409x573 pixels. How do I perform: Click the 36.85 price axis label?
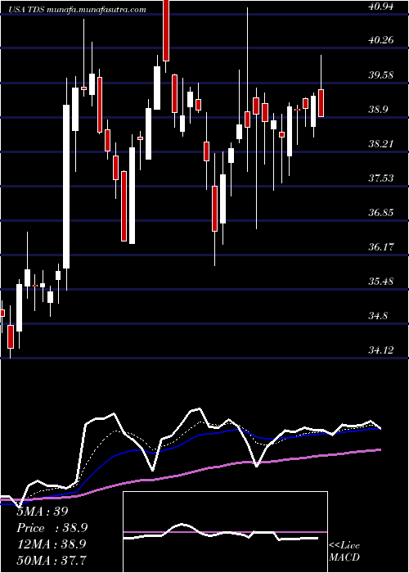click(382, 213)
